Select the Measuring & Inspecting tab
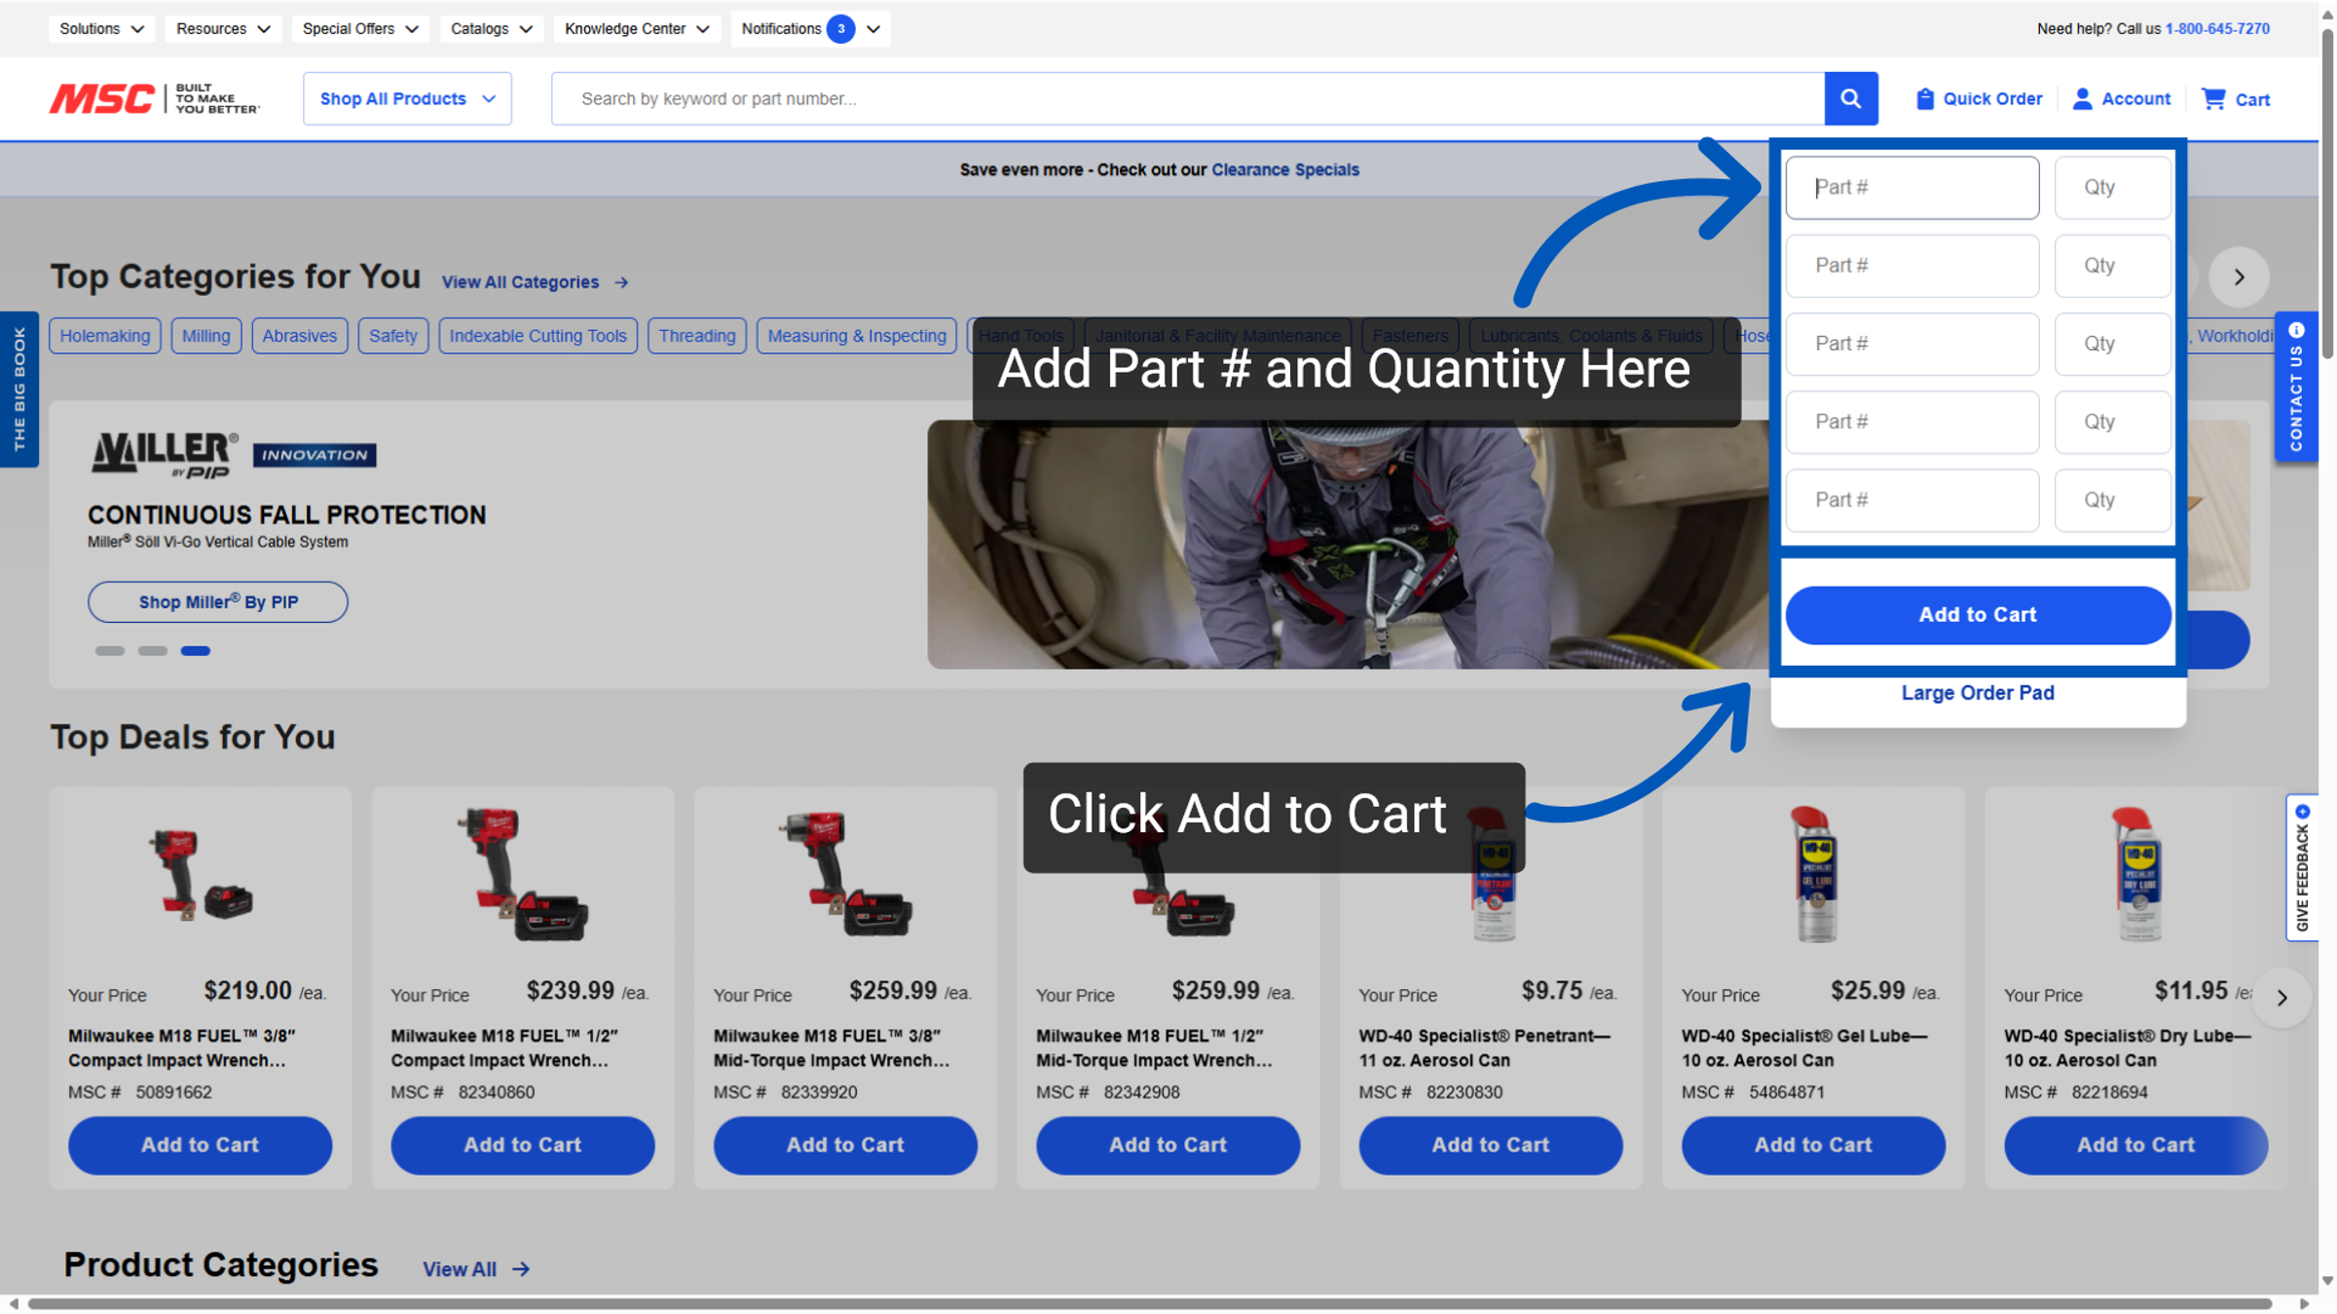The height and width of the screenshot is (1314, 2337). (857, 336)
